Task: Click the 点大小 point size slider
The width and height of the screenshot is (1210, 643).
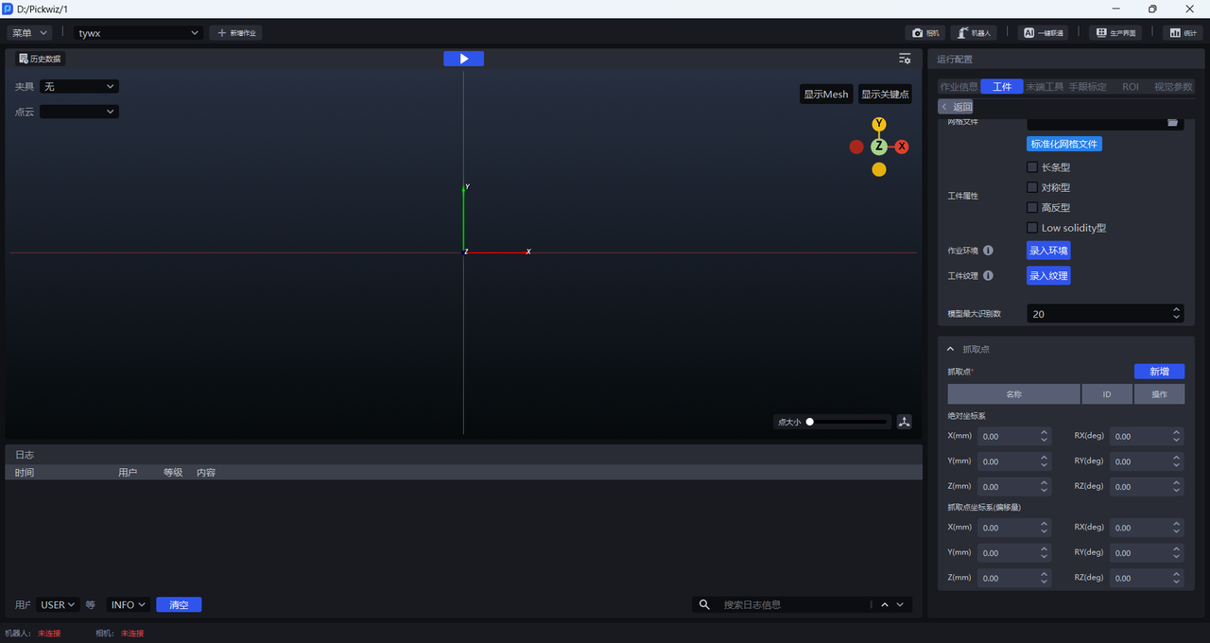Action: [848, 422]
